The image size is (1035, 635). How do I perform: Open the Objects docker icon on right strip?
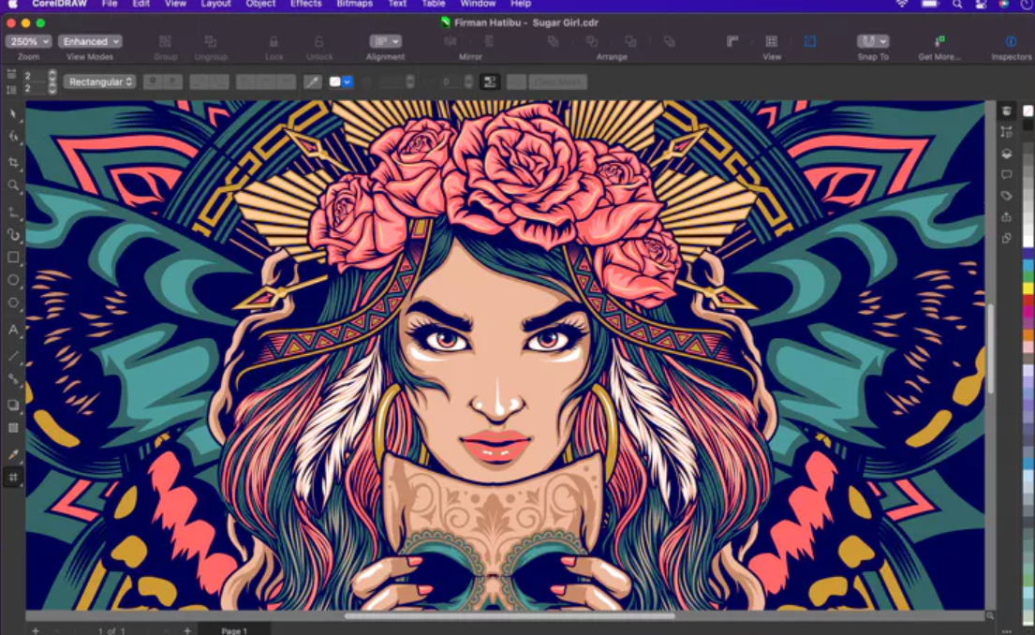[x=1007, y=154]
